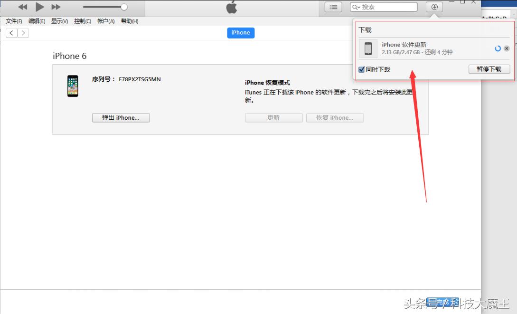Open the list view icon button
517x314 pixels.
333,7
